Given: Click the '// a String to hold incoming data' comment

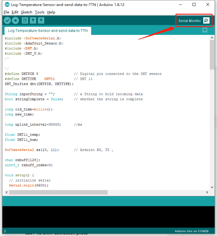Looking at the screenshot, I should tap(108, 94).
